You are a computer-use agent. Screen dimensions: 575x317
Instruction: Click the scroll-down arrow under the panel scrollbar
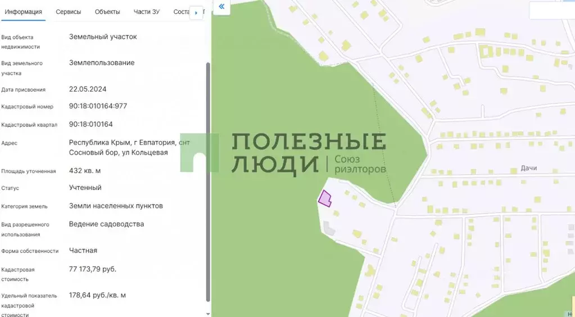209,314
